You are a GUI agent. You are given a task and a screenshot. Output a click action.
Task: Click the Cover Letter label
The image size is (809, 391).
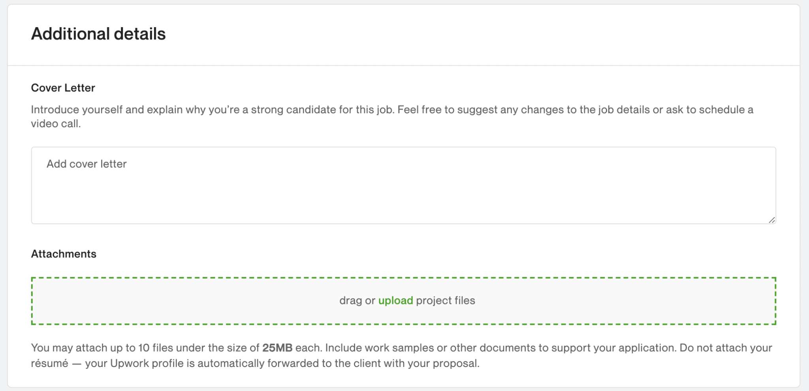[x=63, y=88]
